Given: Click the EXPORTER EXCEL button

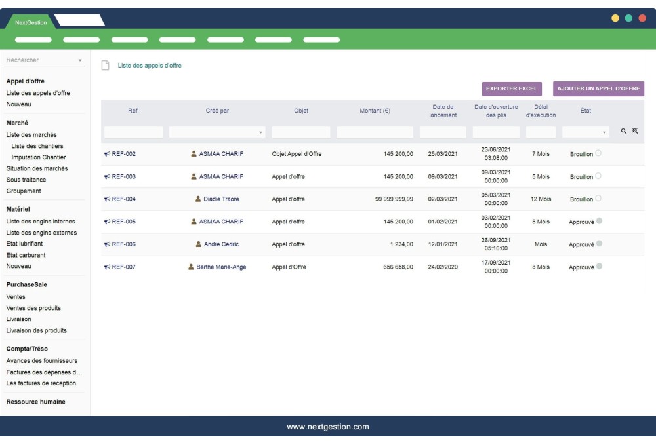Looking at the screenshot, I should [511, 87].
